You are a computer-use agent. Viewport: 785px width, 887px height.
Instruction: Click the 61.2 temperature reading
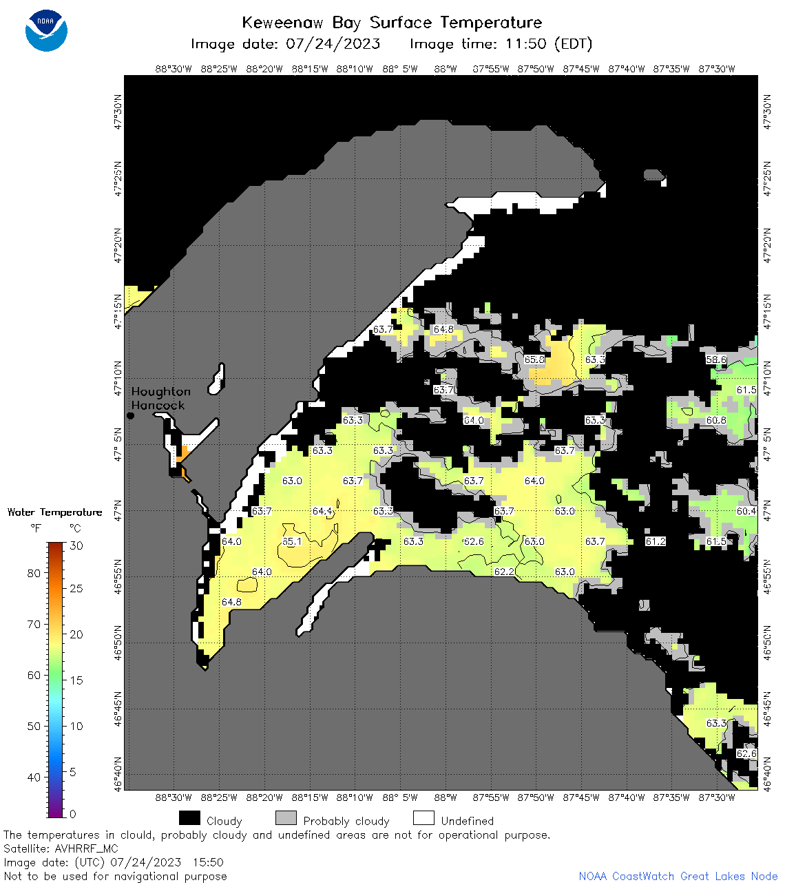tap(656, 541)
